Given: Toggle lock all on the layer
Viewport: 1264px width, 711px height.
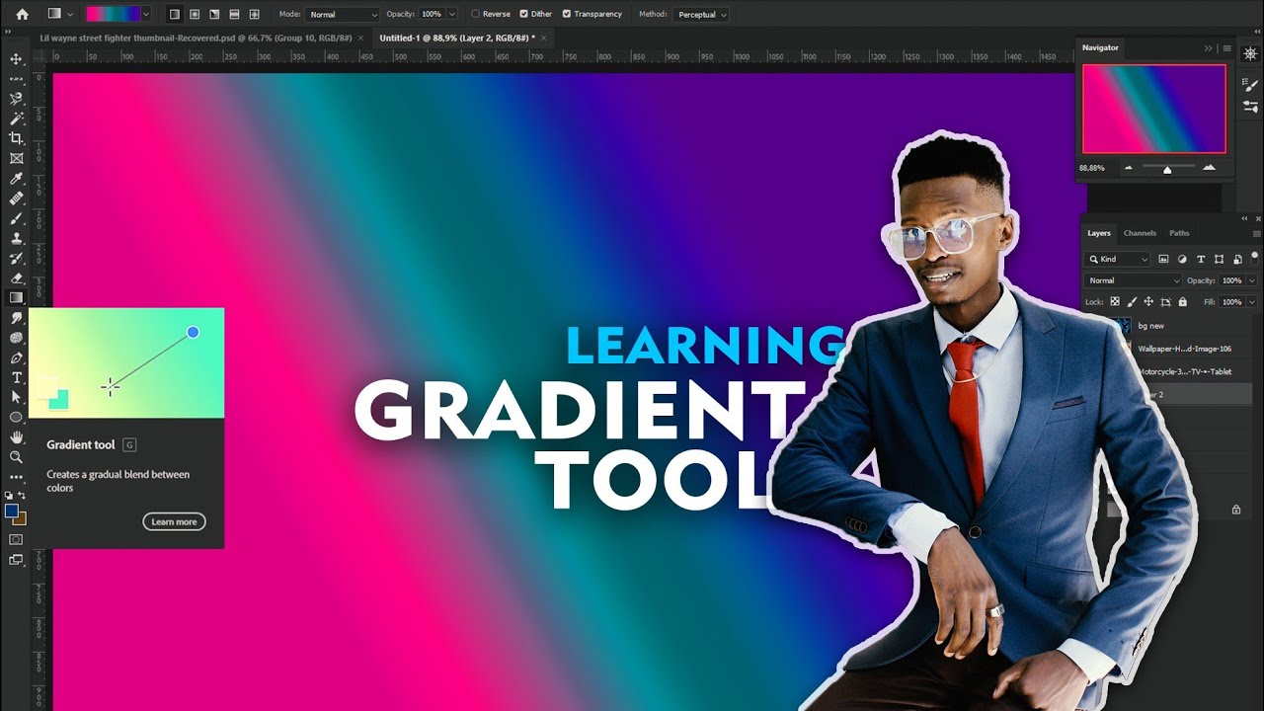Looking at the screenshot, I should [1183, 302].
